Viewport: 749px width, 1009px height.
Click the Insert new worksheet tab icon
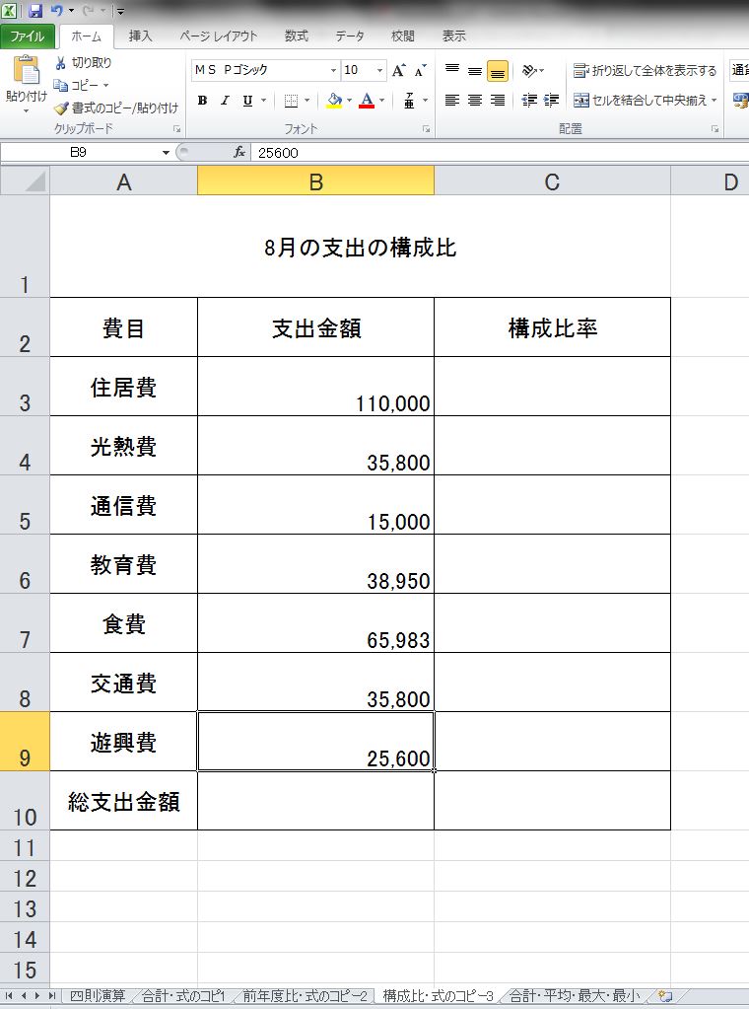[x=664, y=995]
